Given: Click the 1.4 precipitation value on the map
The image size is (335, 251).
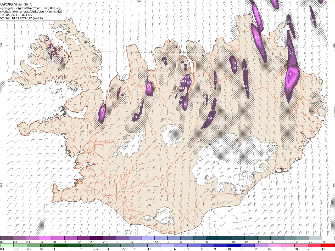Looking at the screenshot, I should 289,74.
